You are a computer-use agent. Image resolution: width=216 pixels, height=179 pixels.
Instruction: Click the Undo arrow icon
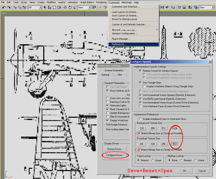pos(4,7)
